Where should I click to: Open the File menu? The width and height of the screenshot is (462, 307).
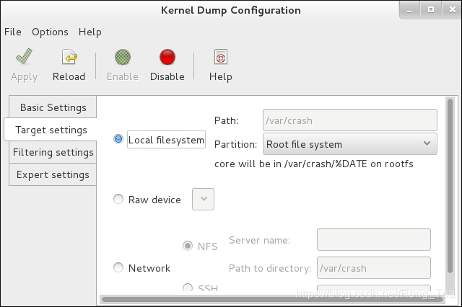coord(13,32)
